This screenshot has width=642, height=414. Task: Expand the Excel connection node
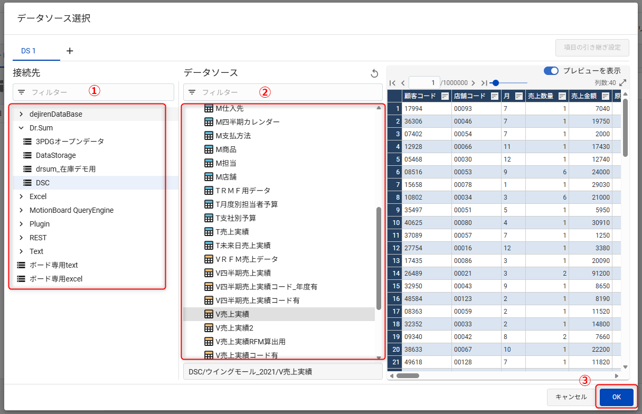click(21, 196)
